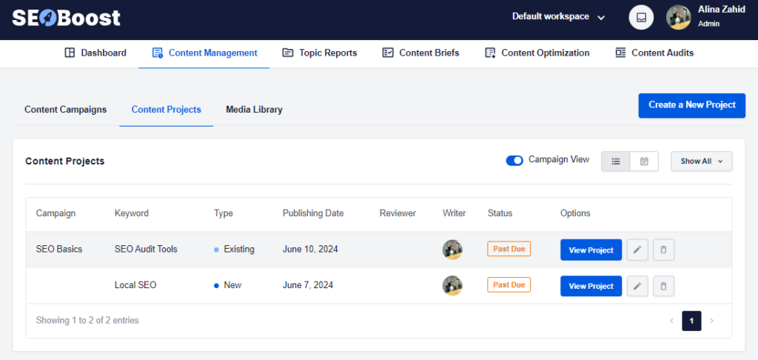Image resolution: width=758 pixels, height=360 pixels.
Task: Toggle the Campaign View switch
Action: (514, 161)
